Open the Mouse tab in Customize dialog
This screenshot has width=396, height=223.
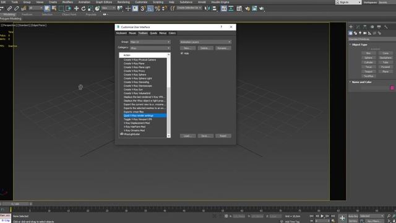tap(132, 33)
